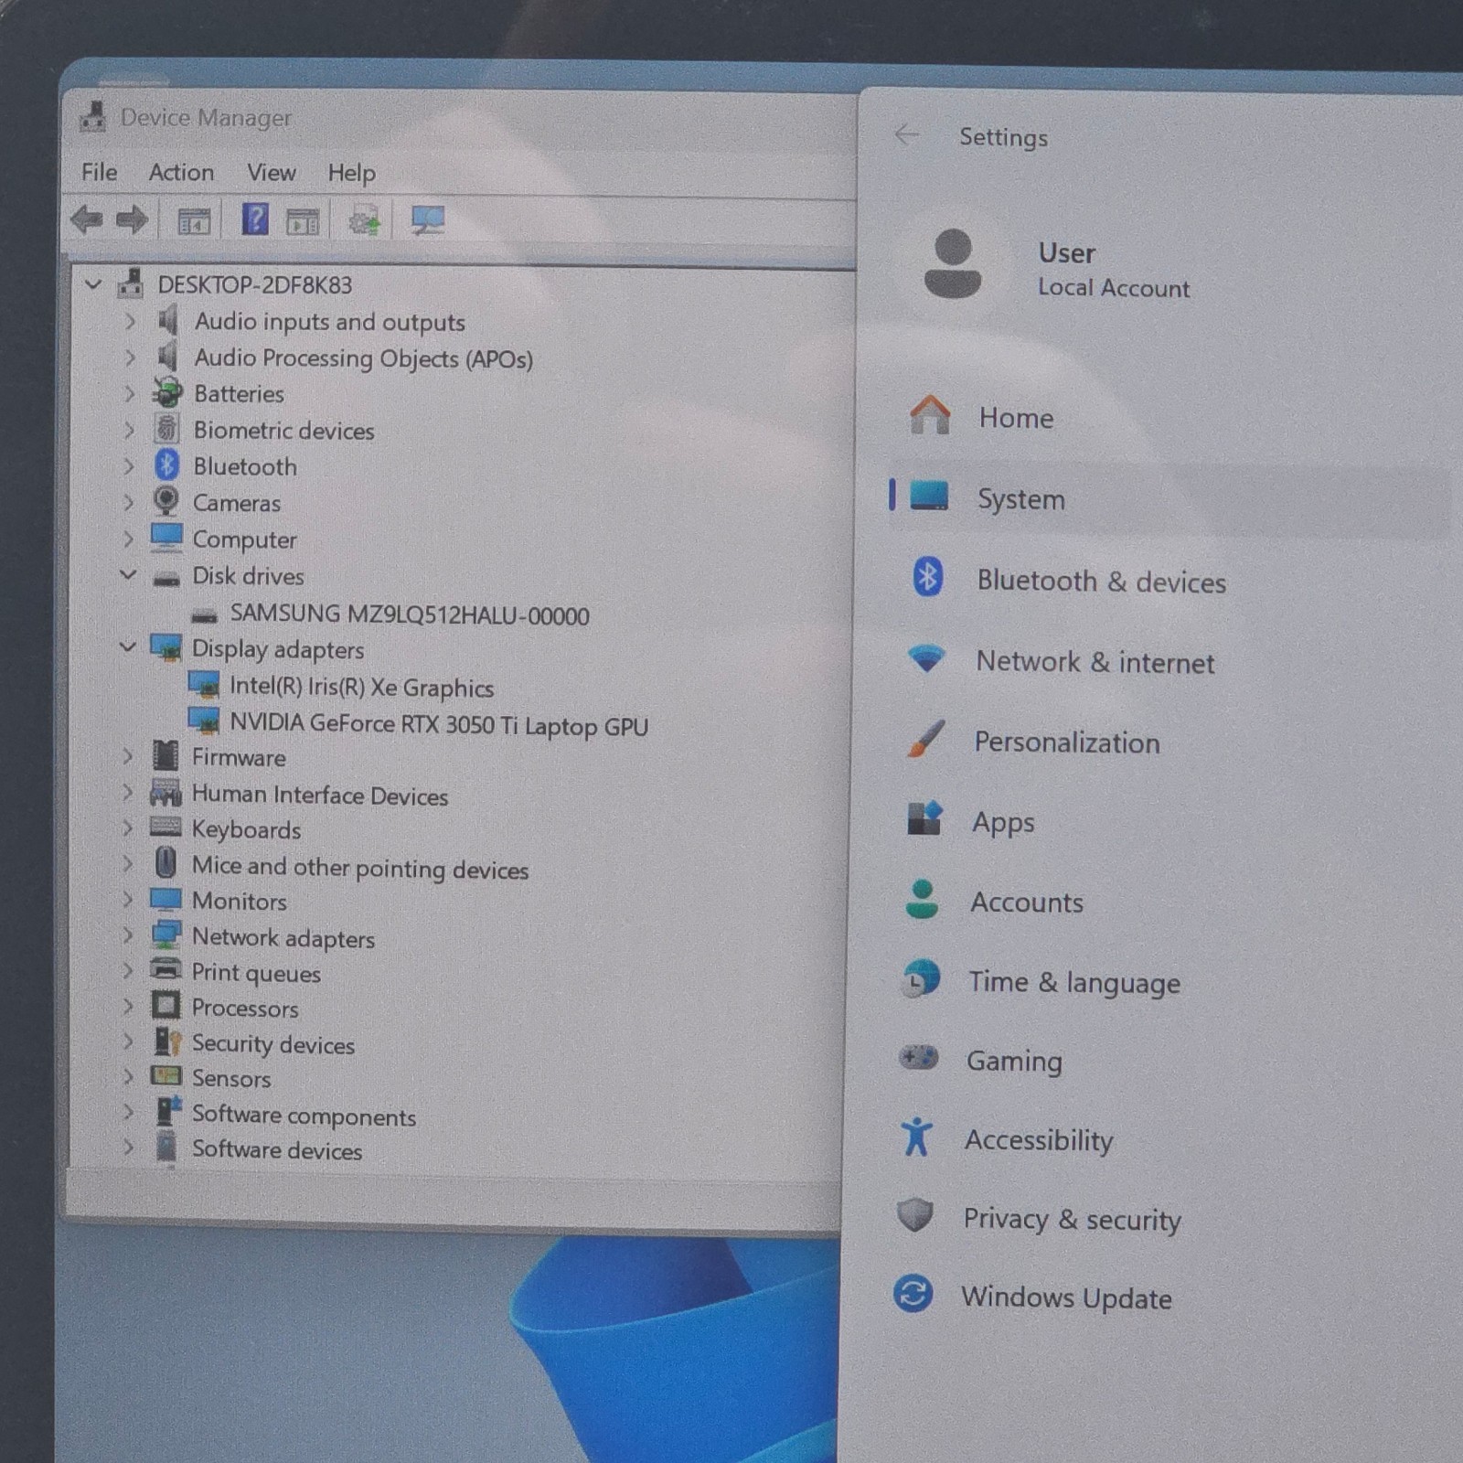Click the Windows Update sync icon

click(x=913, y=1294)
